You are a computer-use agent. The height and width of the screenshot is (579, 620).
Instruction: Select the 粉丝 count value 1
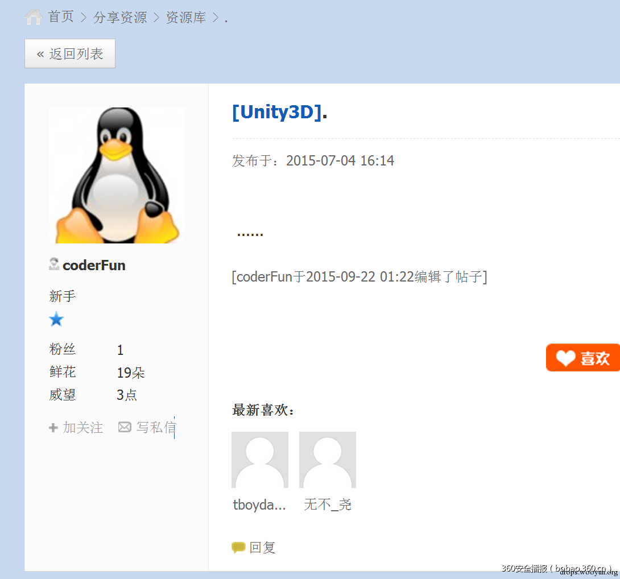(120, 350)
